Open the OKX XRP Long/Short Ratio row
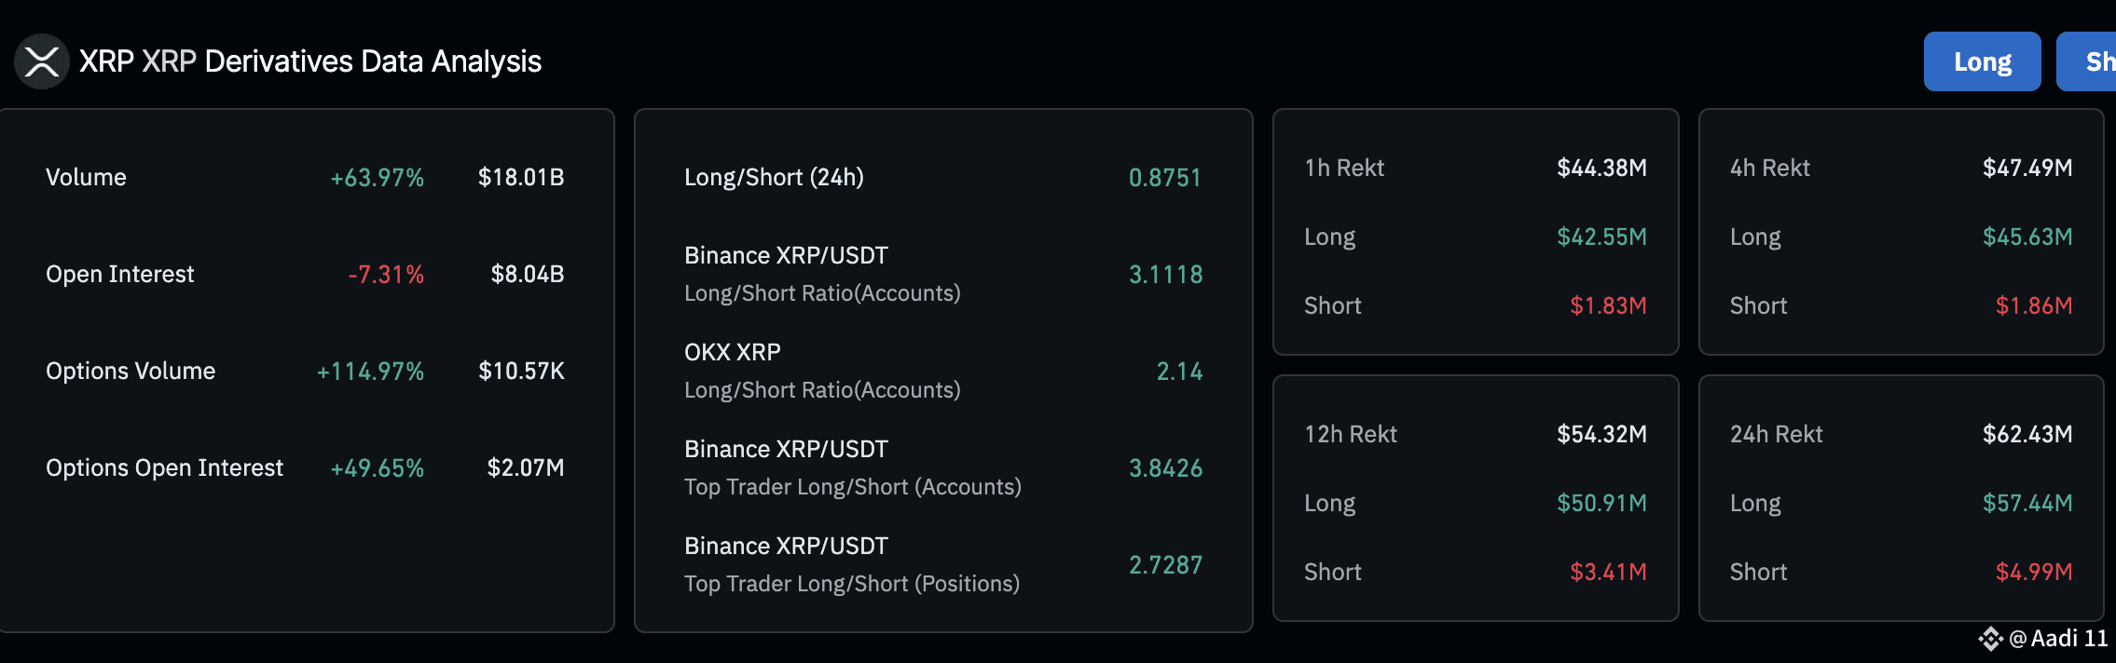This screenshot has width=2116, height=663. click(x=943, y=371)
